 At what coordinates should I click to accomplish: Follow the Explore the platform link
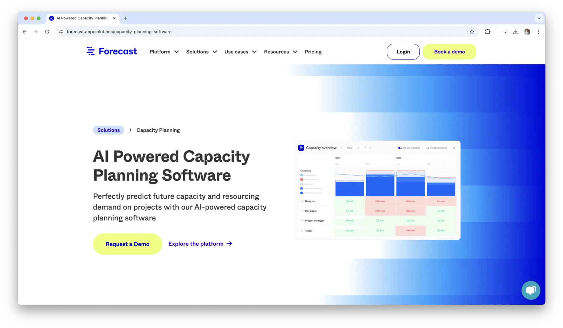[x=200, y=244]
